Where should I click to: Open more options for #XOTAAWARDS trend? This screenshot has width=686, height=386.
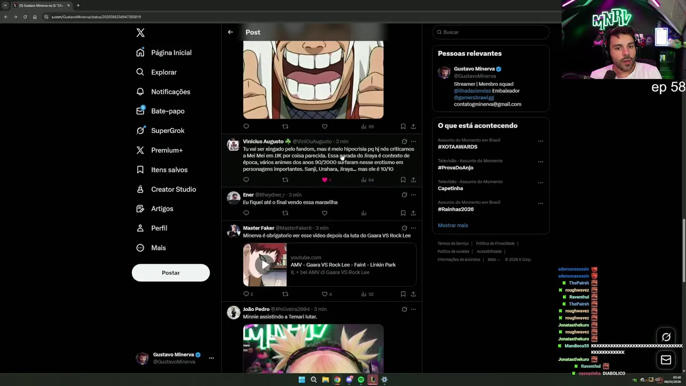540,142
